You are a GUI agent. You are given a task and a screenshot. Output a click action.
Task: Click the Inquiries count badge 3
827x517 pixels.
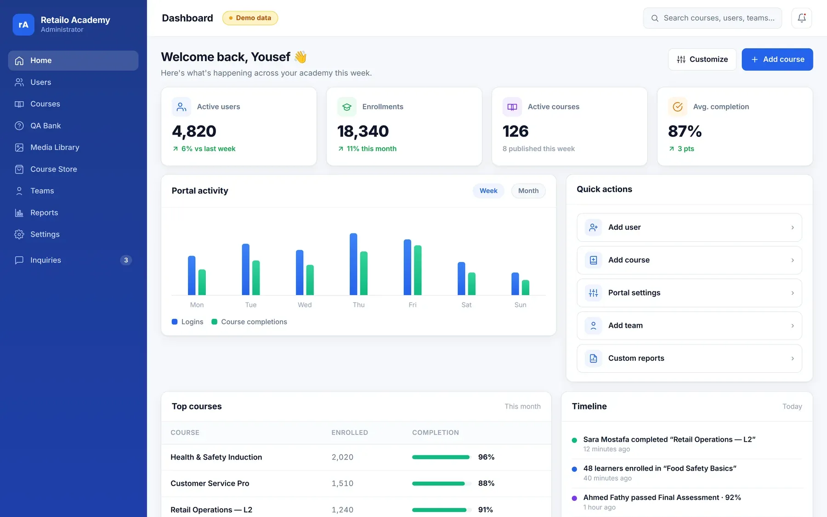coord(126,260)
